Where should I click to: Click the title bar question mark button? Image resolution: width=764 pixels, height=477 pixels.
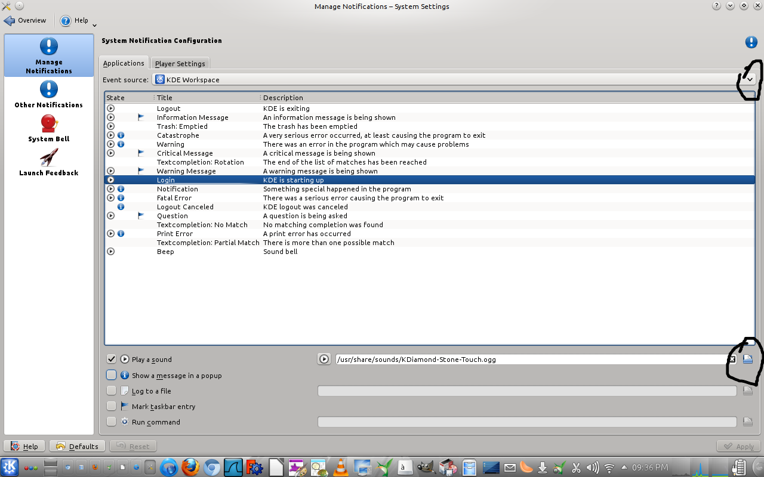[x=716, y=6]
